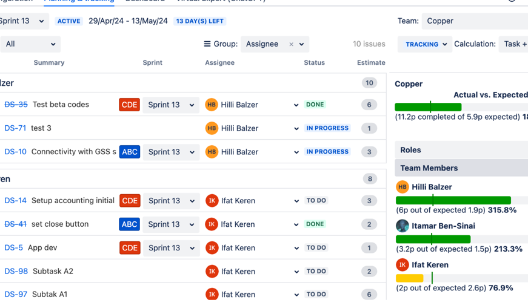Open the Team Copper dropdown
528x300 pixels.
[x=475, y=21]
